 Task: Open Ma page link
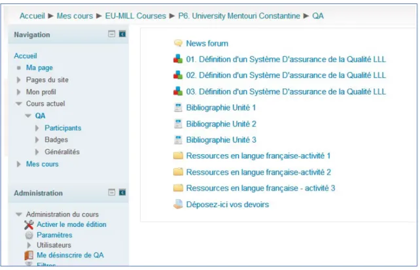(x=39, y=68)
